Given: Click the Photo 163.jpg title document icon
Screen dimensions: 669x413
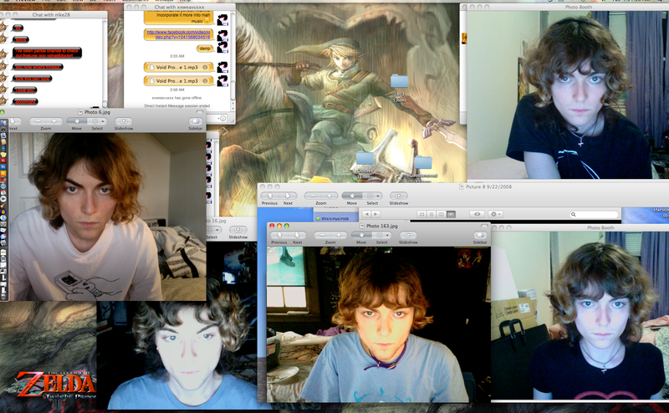Looking at the screenshot, I should point(362,226).
